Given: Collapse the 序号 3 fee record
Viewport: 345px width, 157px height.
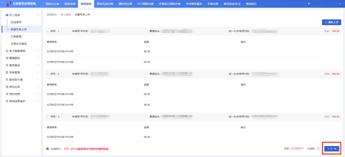Looking at the screenshot, I should coord(48,117).
